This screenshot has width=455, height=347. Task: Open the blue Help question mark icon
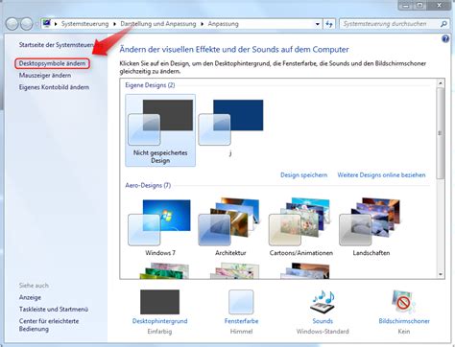445,39
